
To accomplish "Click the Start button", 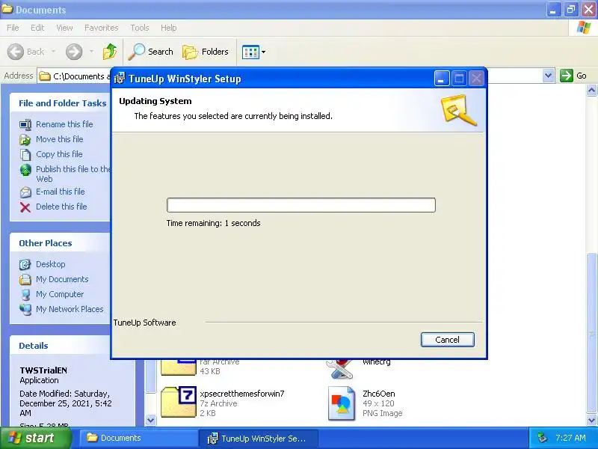I will click(35, 438).
